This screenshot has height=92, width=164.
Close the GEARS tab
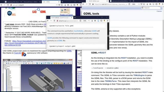tap(71, 18)
